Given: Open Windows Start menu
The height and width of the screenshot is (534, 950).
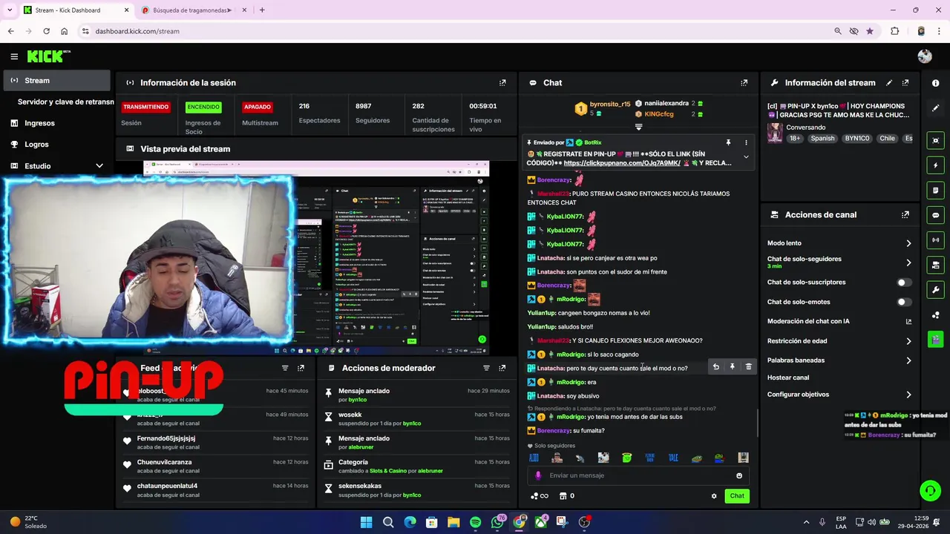Looking at the screenshot, I should (366, 522).
